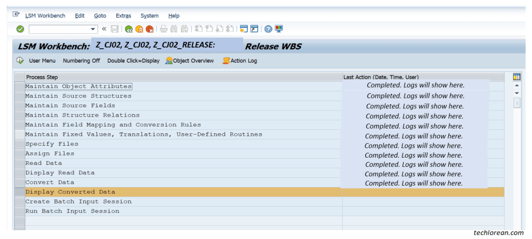Click the SAP window menu icon

[16, 14]
